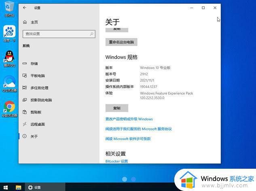Click the 相关设置 related settings heading

tap(116, 154)
